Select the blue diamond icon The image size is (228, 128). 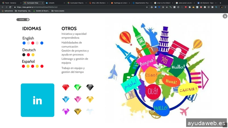[x=66, y=100]
